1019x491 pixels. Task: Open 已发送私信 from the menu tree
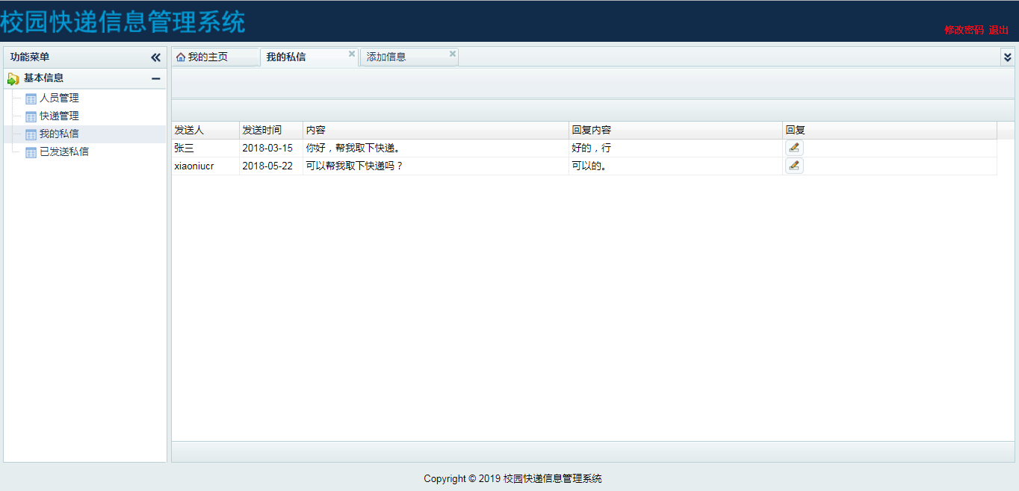tap(64, 151)
